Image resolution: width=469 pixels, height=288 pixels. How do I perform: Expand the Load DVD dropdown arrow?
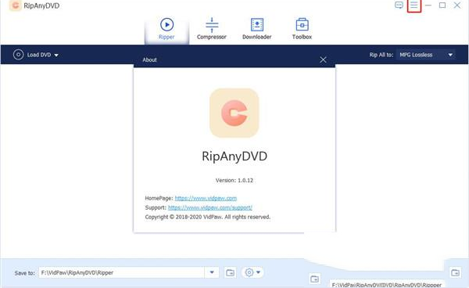[56, 55]
